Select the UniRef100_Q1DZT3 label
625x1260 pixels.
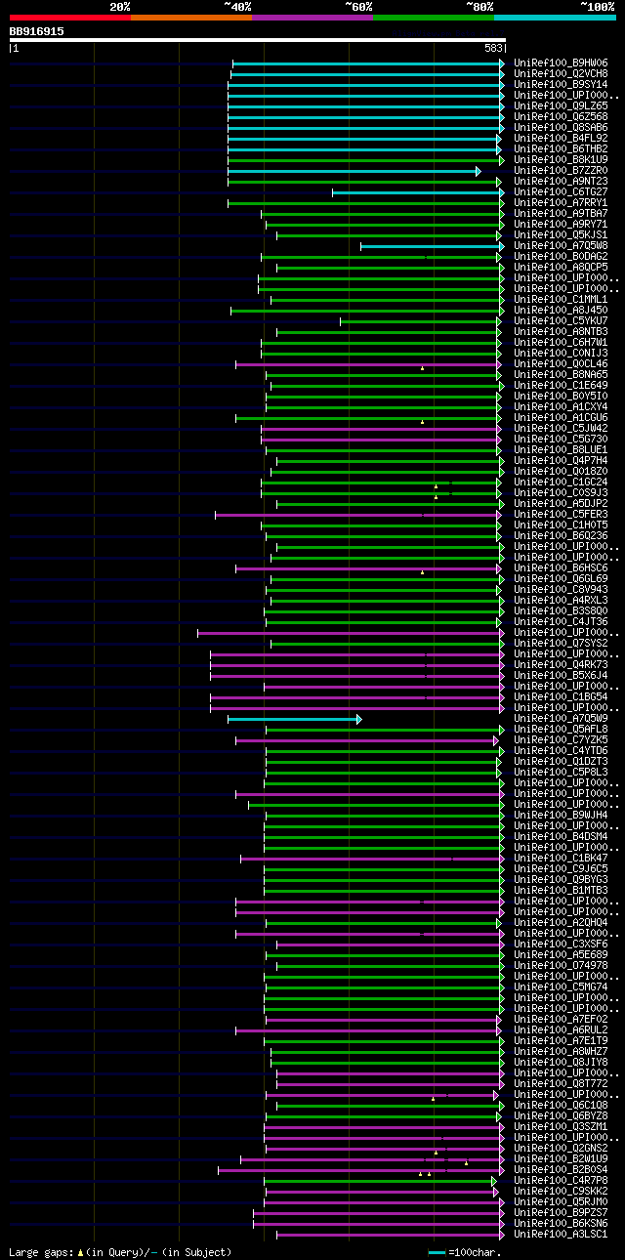[560, 761]
